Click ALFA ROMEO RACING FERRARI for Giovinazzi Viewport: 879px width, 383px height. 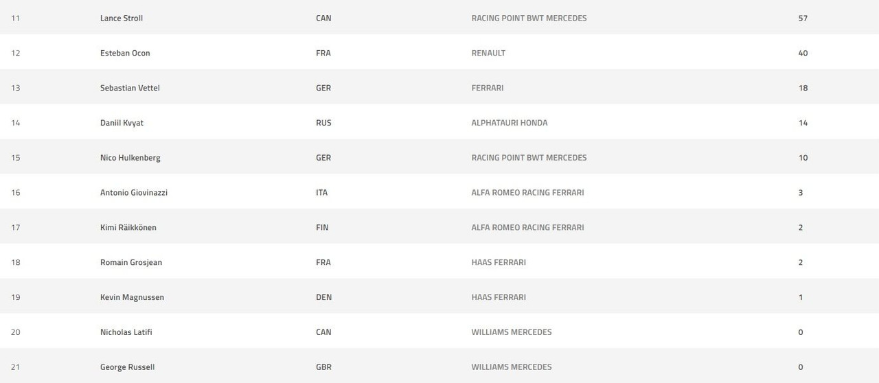click(527, 193)
